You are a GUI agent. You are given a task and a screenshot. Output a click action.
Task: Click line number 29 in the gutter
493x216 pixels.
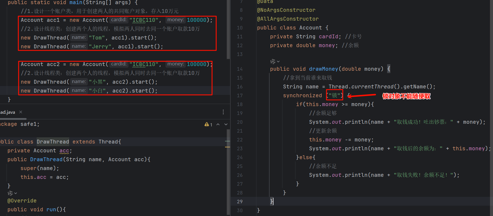240,202
